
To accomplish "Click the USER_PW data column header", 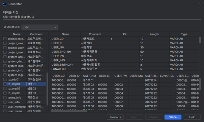I will tap(121, 76).
